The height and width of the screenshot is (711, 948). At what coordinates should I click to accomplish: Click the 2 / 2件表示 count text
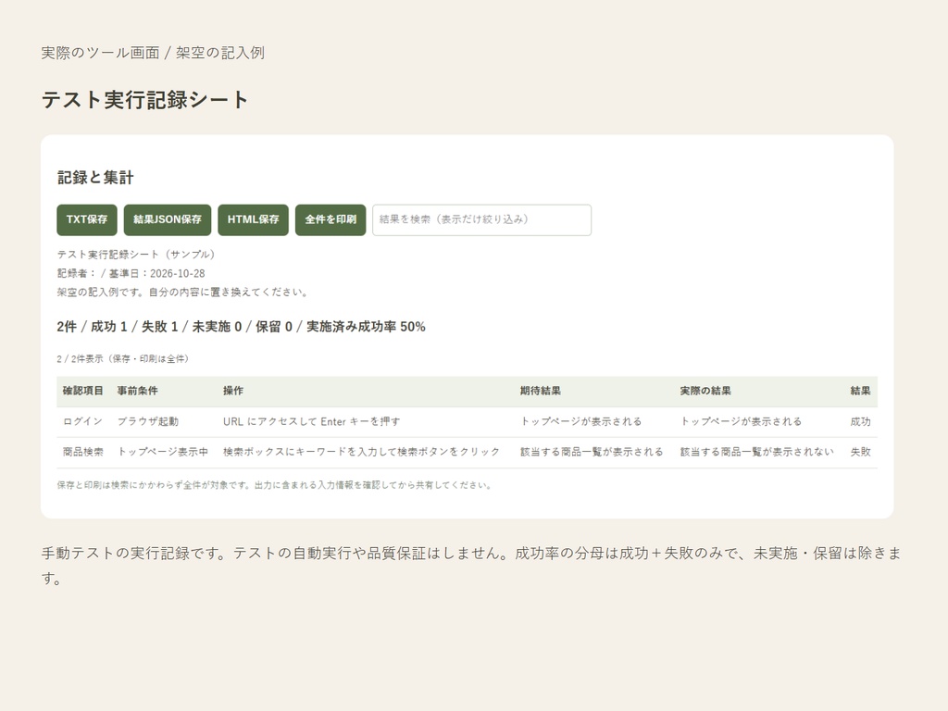[x=123, y=358]
